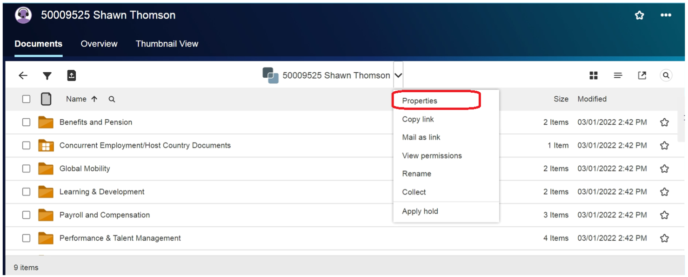Switch to the Thumbnail View tab
Image resolution: width=688 pixels, height=277 pixels.
(x=167, y=44)
